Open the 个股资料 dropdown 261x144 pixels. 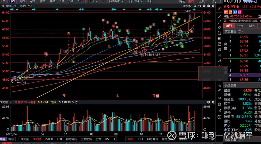click(135, 1)
